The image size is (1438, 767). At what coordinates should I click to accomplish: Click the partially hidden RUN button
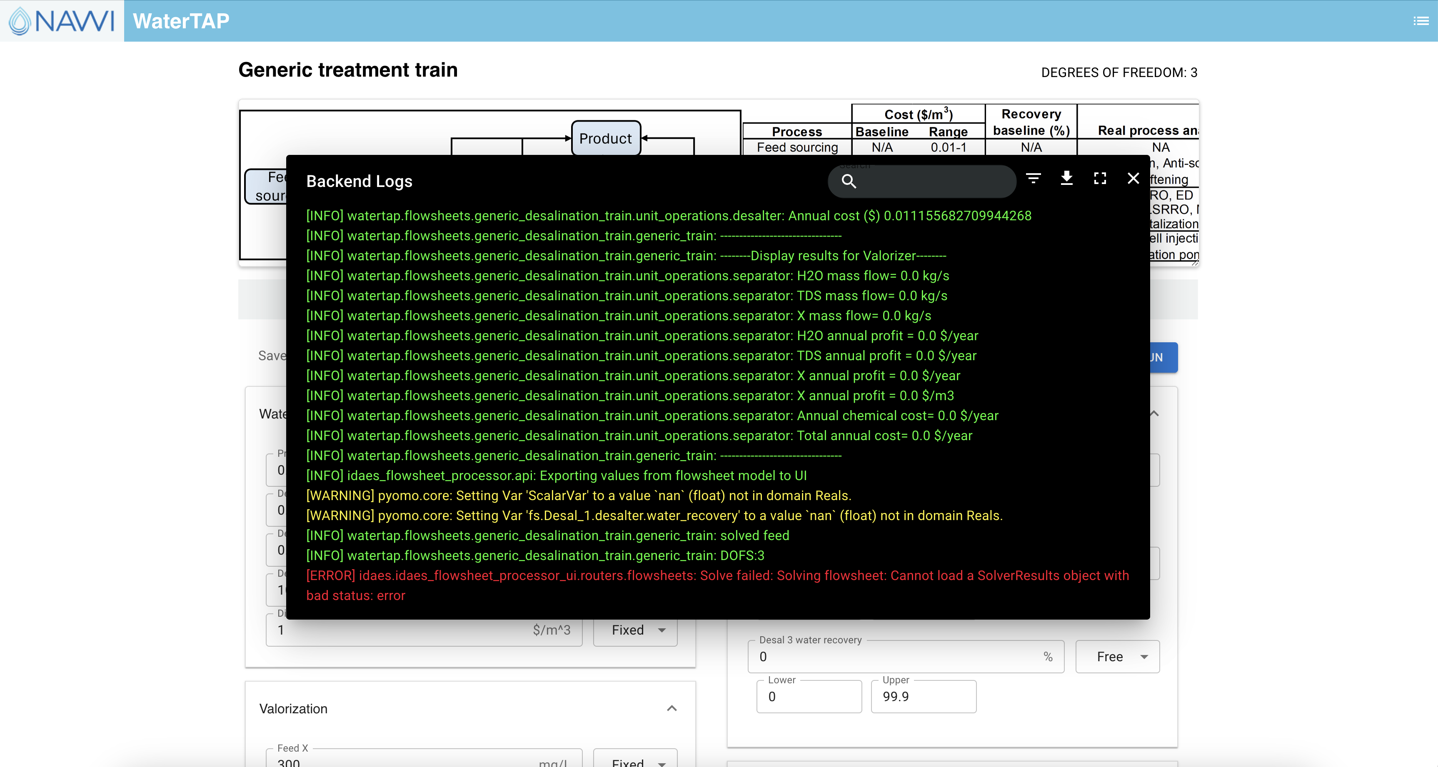click(1163, 357)
